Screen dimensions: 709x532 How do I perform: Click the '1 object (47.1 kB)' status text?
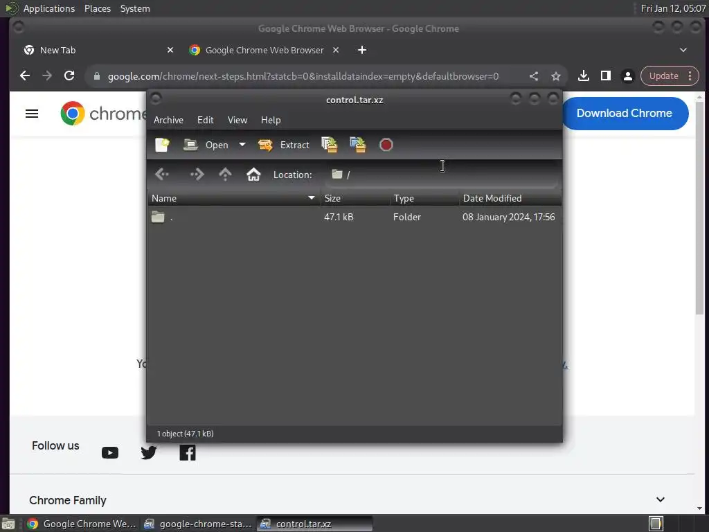tap(186, 434)
